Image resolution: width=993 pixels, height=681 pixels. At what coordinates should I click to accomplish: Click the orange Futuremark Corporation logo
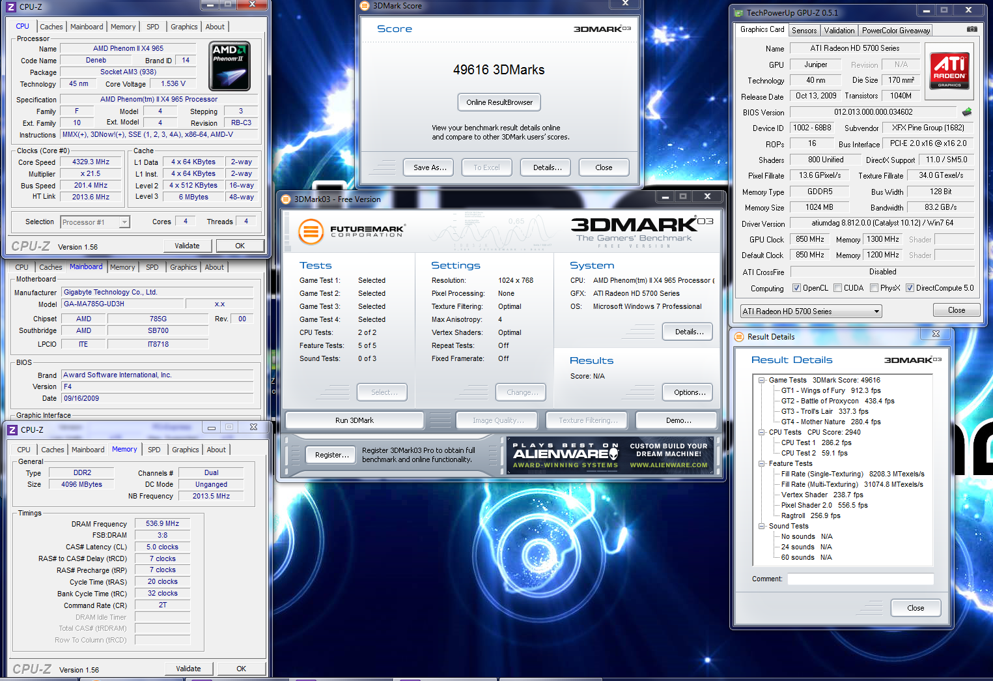(x=311, y=231)
